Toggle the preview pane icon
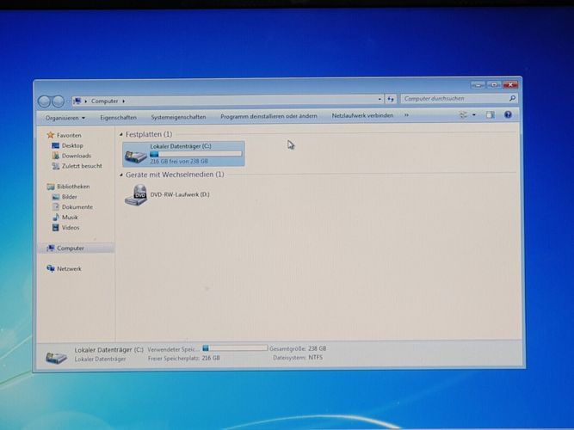This screenshot has width=574, height=430. (490, 115)
